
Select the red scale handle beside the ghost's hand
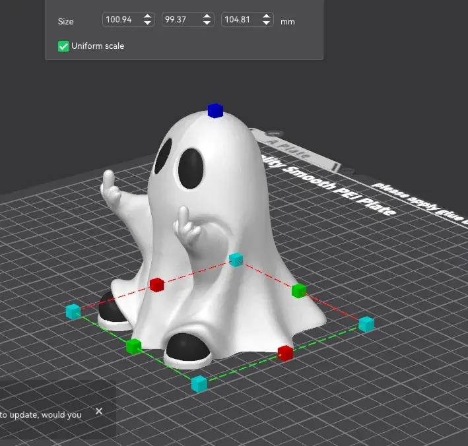coord(156,284)
